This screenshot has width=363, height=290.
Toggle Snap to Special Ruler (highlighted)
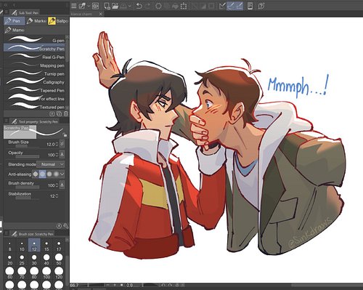click(231, 6)
